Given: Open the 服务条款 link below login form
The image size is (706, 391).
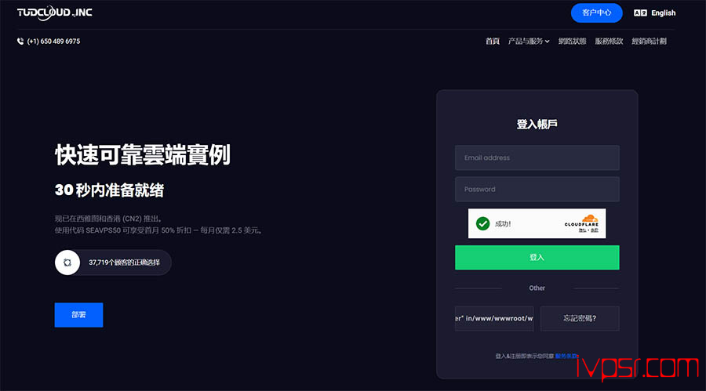Looking at the screenshot, I should point(566,357).
